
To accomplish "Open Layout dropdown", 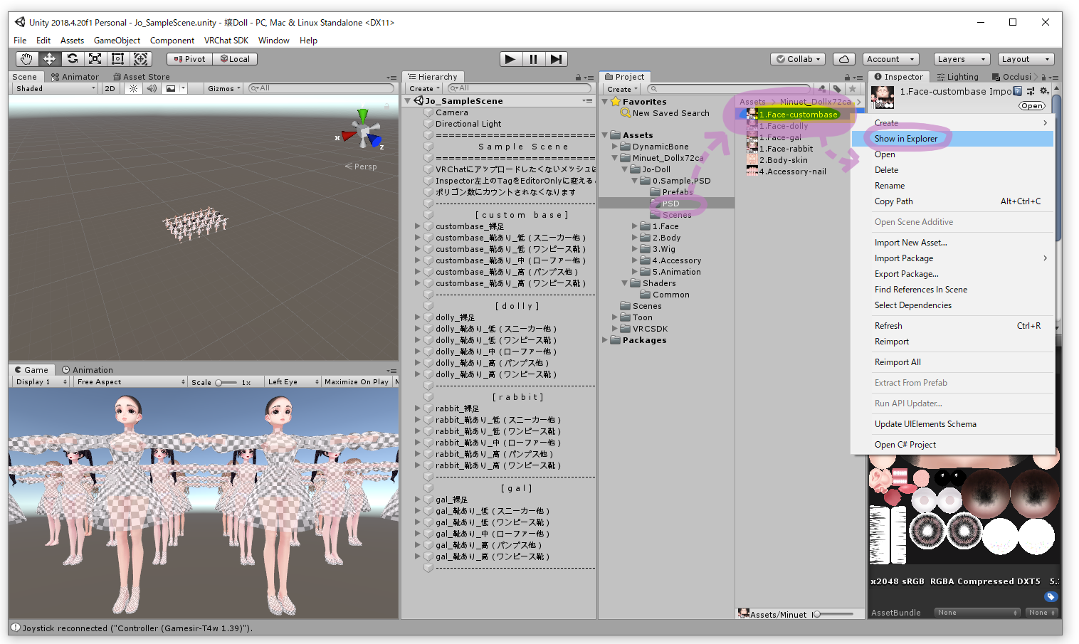I will [x=1025, y=59].
